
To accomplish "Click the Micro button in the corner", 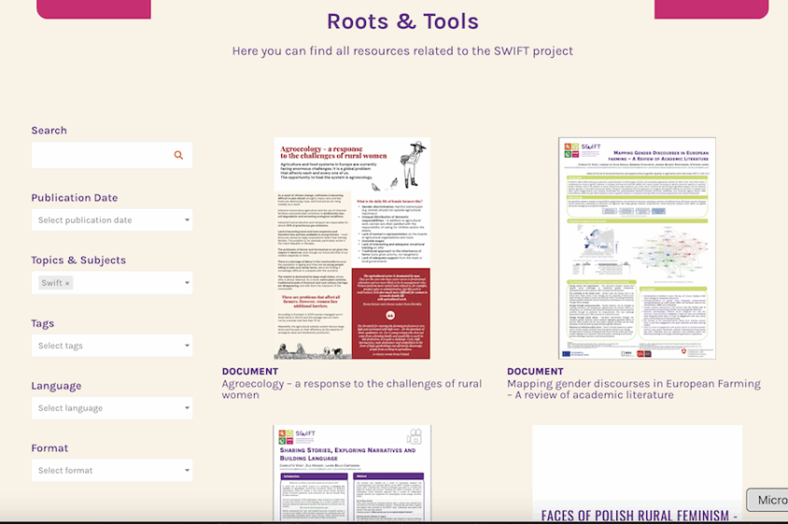I will coord(768,500).
